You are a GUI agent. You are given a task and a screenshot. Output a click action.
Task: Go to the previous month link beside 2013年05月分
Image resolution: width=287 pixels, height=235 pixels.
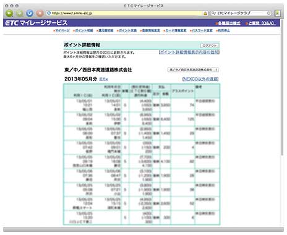click(x=103, y=79)
